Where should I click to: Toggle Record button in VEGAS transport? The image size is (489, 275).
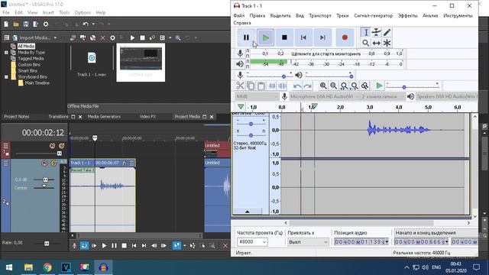coord(74,246)
